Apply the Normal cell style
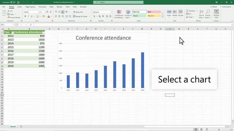Screen dimensions: 234x131 click(x=139, y=12)
